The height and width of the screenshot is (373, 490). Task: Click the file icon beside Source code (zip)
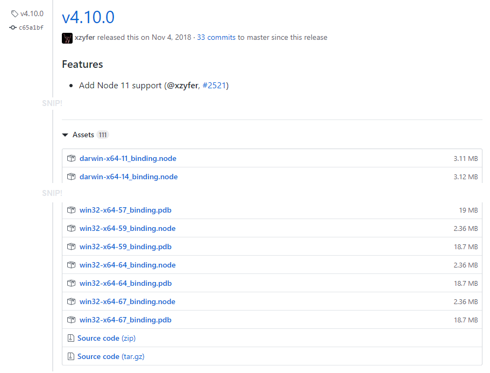pos(71,338)
